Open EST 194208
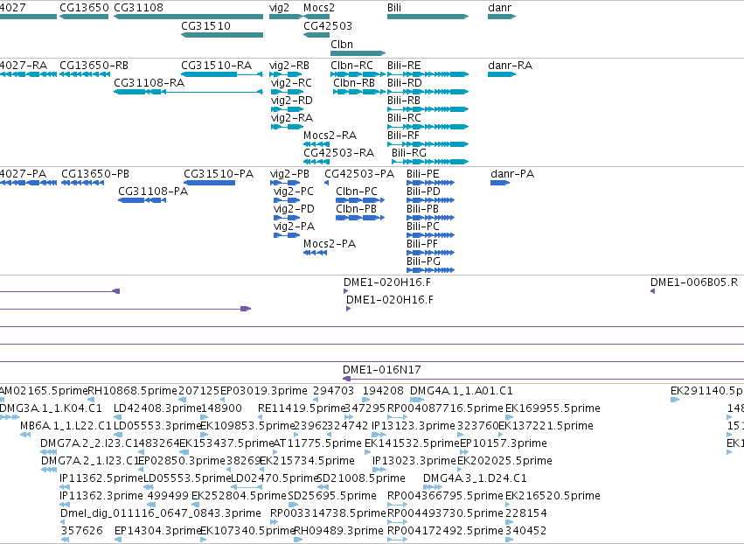 365,400
